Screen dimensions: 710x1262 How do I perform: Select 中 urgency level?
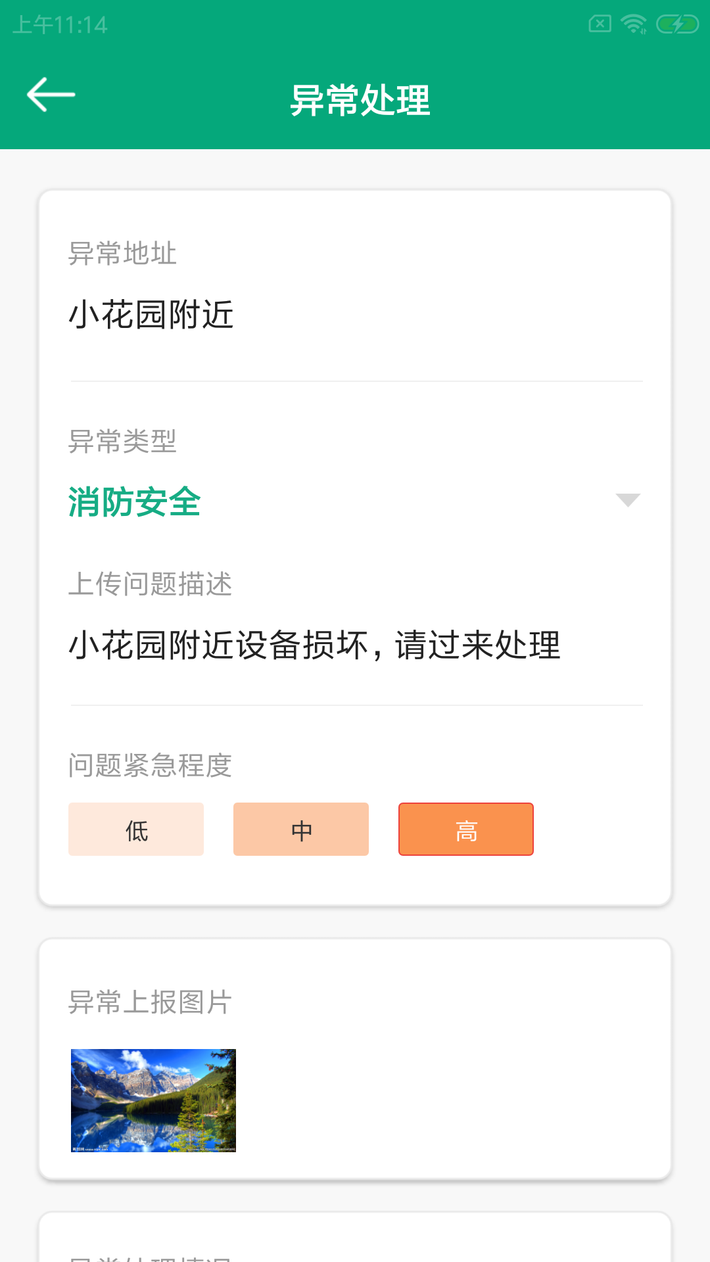[301, 830]
